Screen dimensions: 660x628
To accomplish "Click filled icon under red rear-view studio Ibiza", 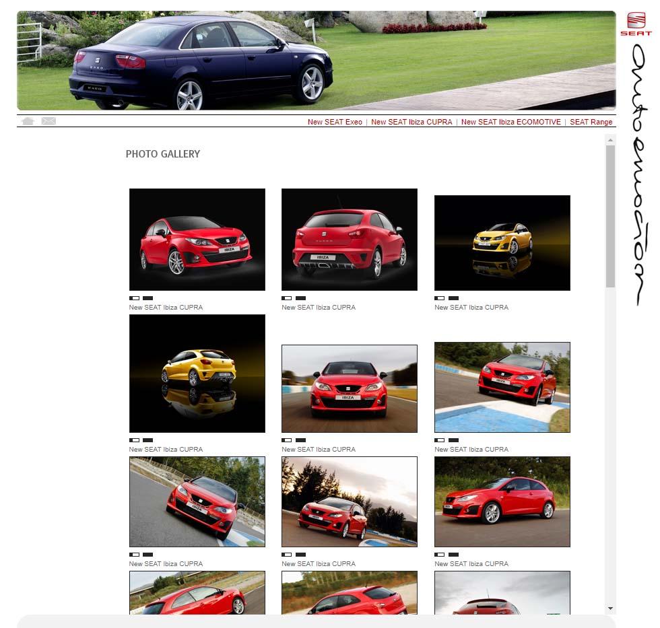I will tap(300, 298).
